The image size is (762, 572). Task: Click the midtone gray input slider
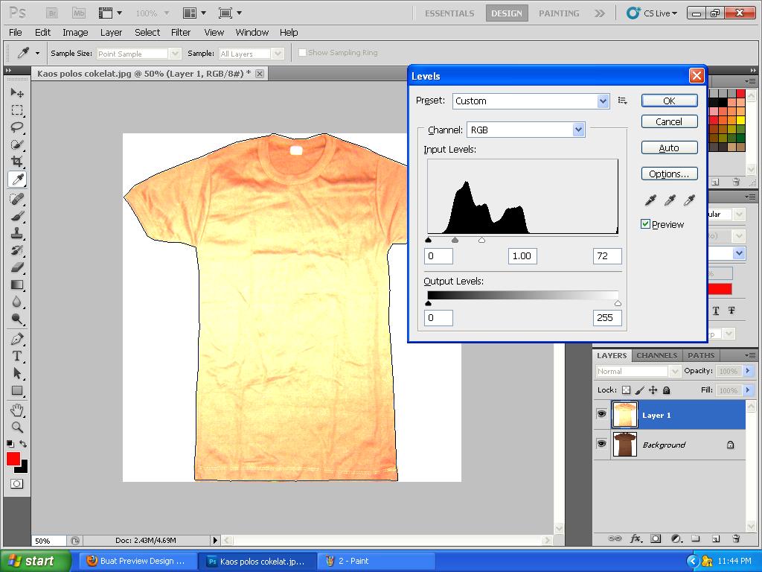click(455, 240)
